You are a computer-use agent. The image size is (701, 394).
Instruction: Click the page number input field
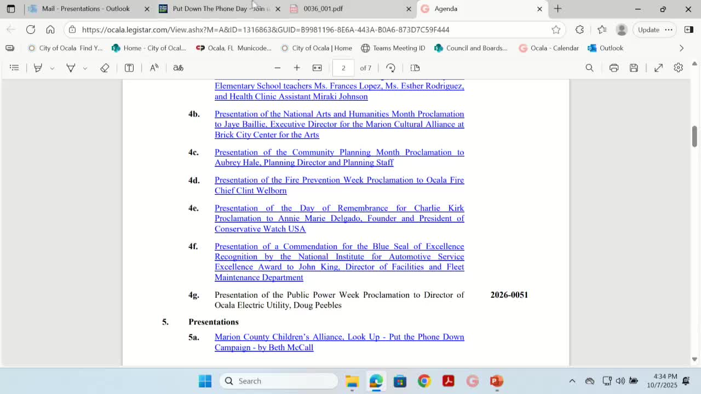tap(343, 68)
